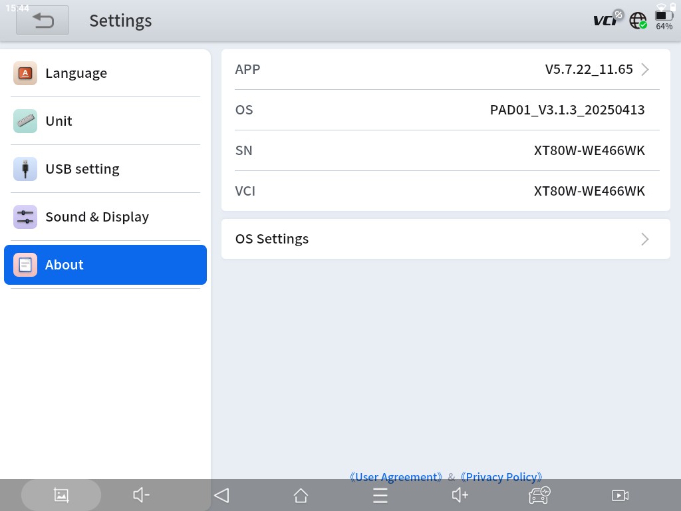Go to home screen via house icon
This screenshot has height=511, width=681.
point(301,495)
